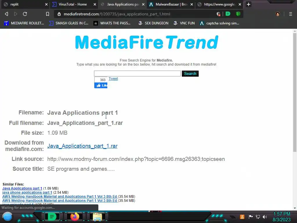Open the site padlock security info

coord(59,14)
